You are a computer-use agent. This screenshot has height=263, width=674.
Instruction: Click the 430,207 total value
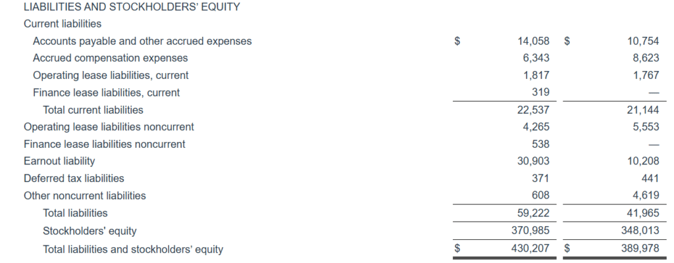point(531,249)
